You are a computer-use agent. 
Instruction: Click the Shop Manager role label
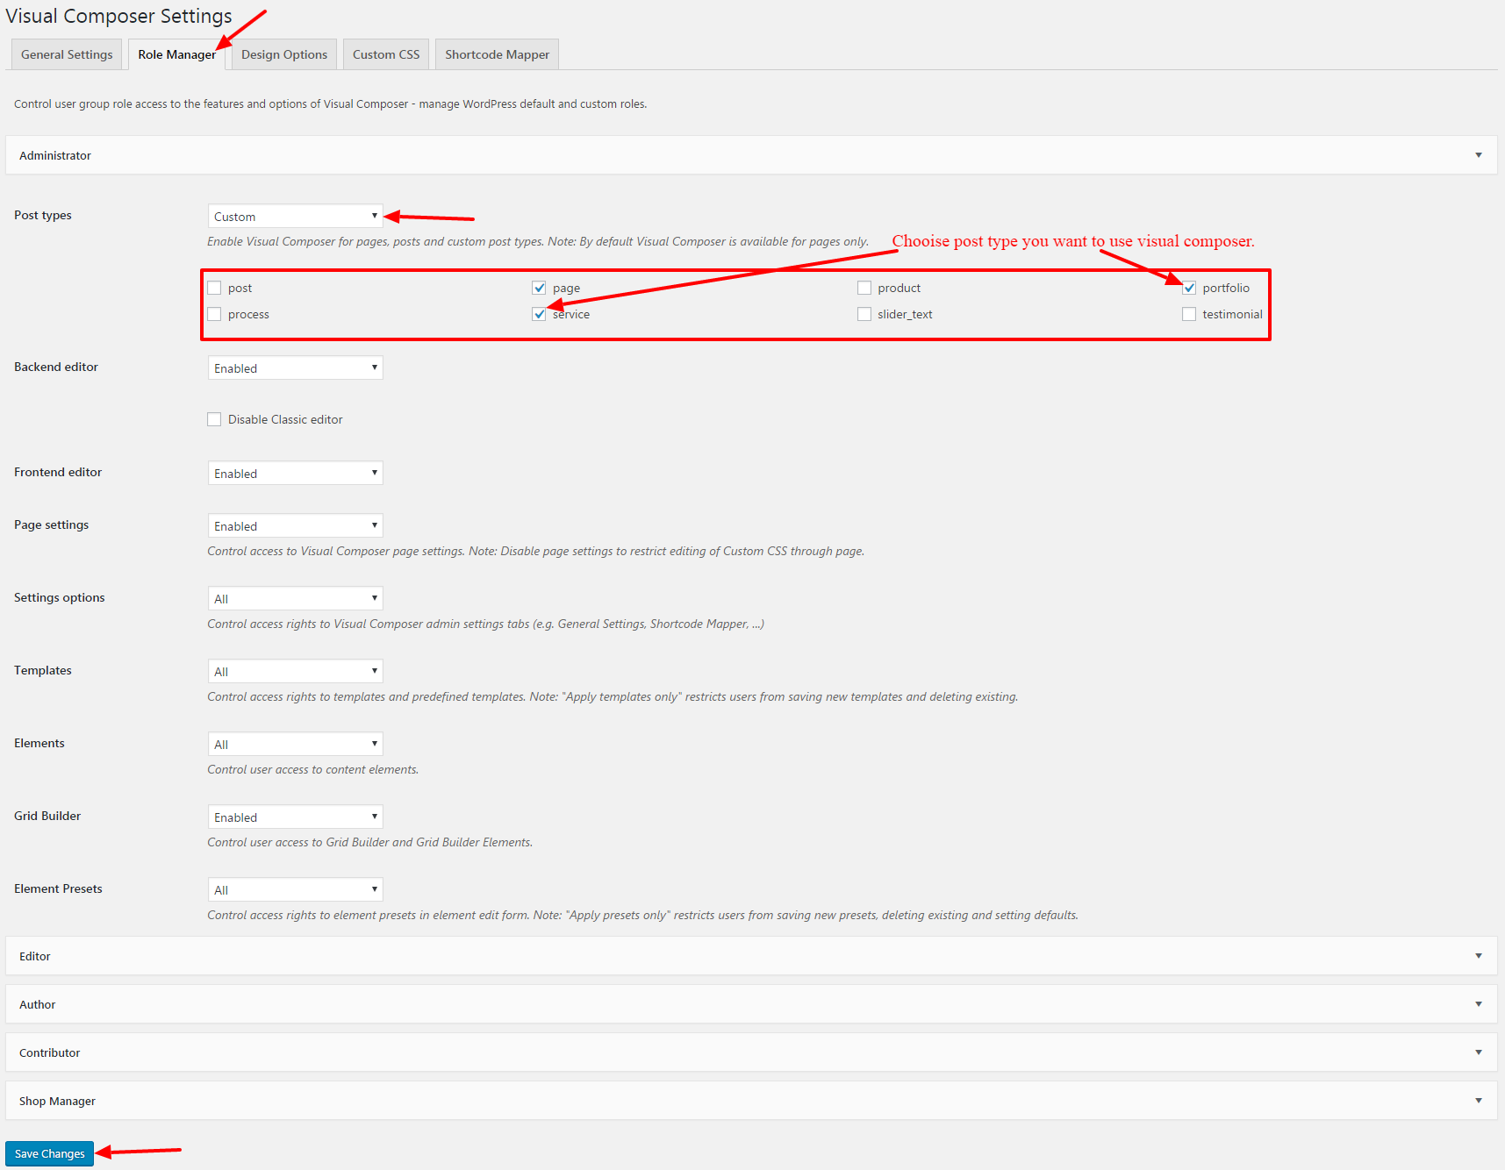point(57,1101)
